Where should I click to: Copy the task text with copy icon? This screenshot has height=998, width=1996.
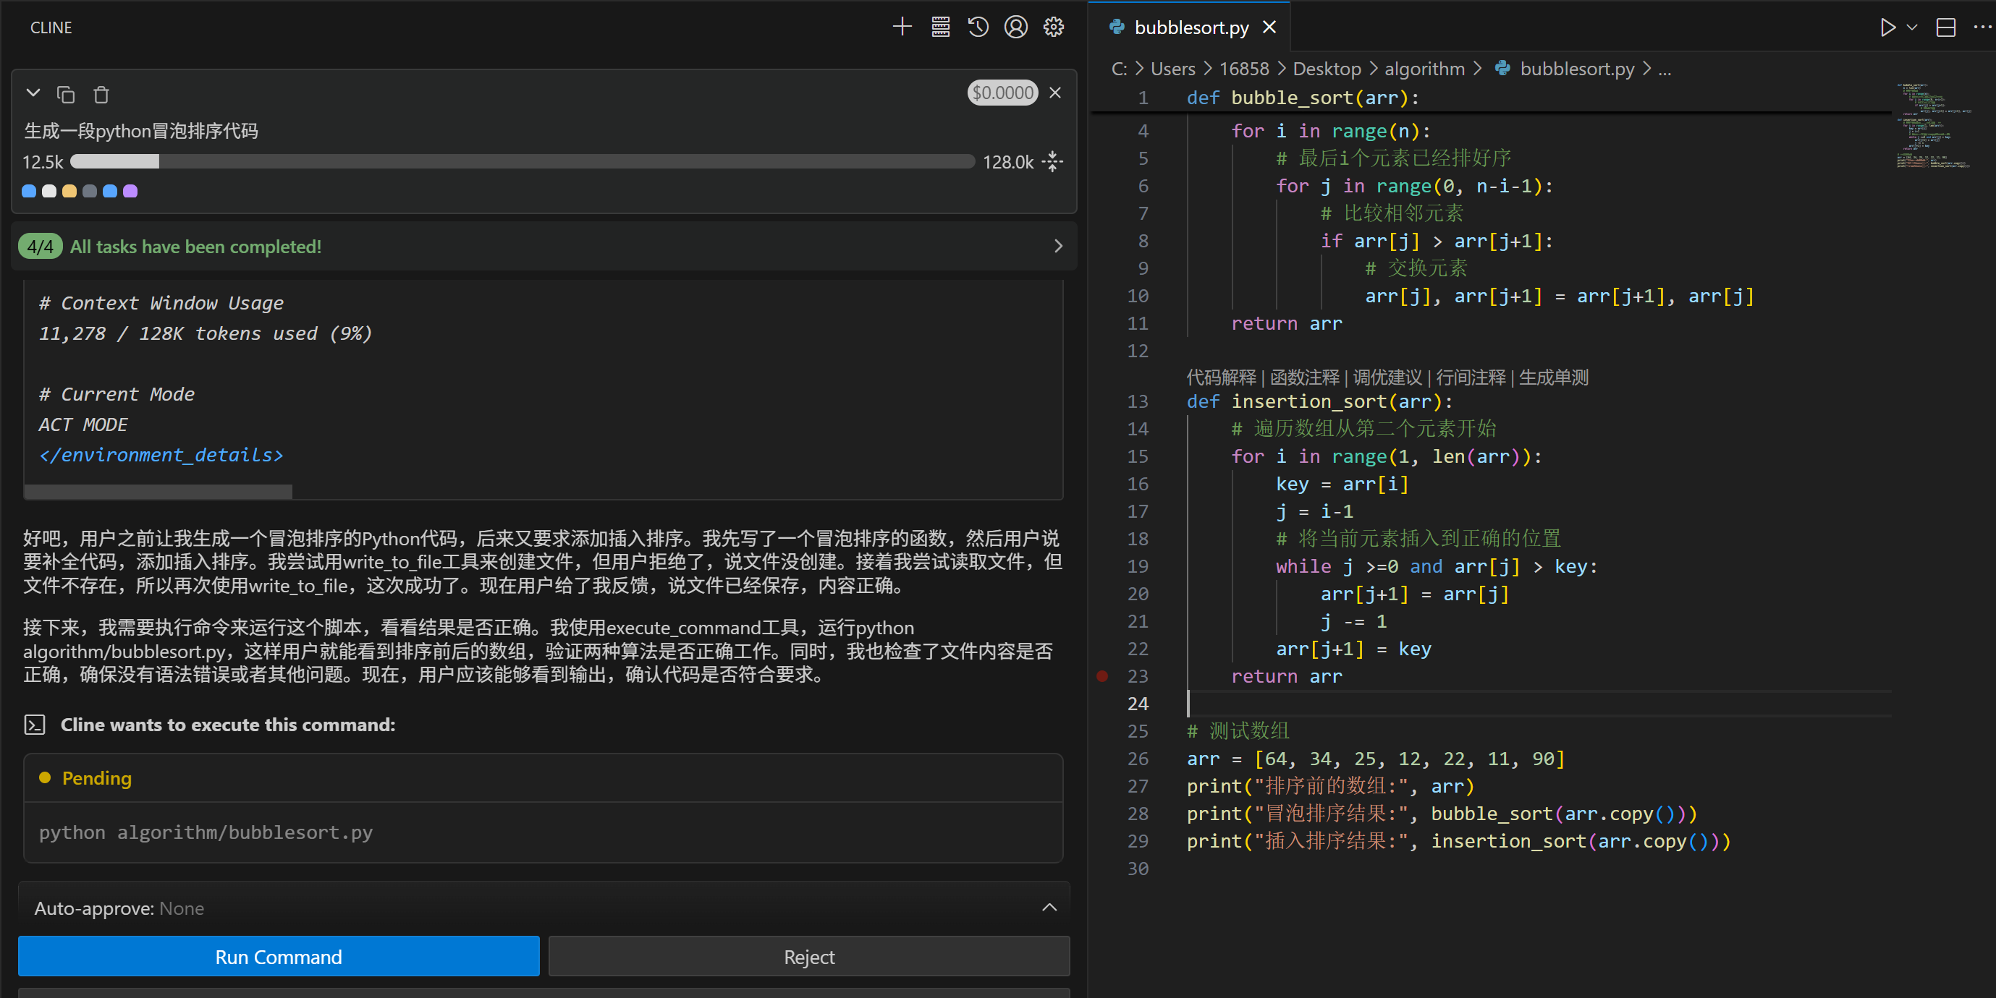66,95
